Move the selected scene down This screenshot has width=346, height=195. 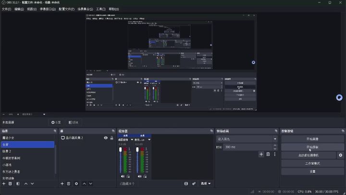[x=32, y=184]
